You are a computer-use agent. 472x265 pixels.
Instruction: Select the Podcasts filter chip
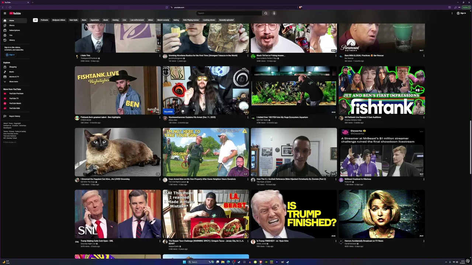44,20
